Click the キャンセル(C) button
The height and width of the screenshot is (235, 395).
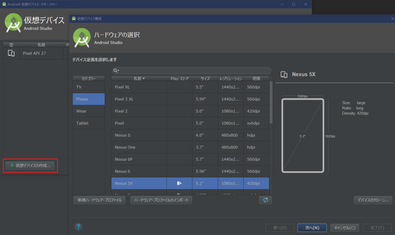pos(344,228)
